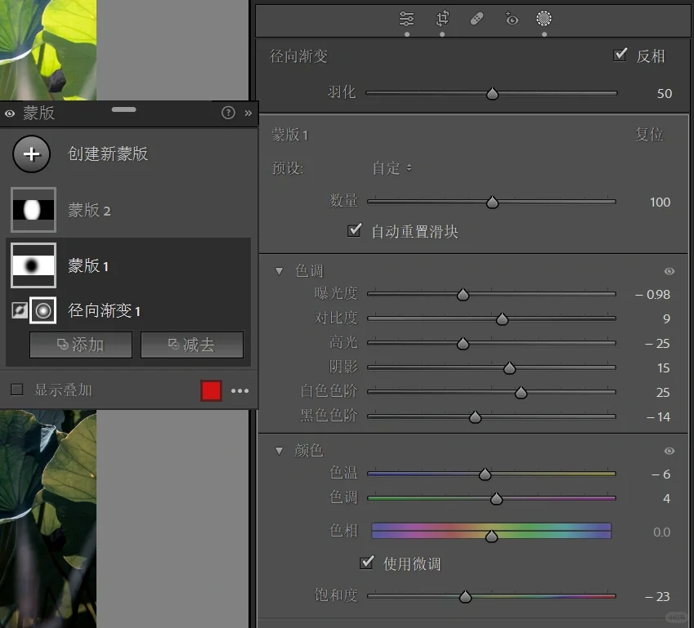Open the three-dots overlay options menu
This screenshot has height=628, width=694.
click(x=240, y=390)
